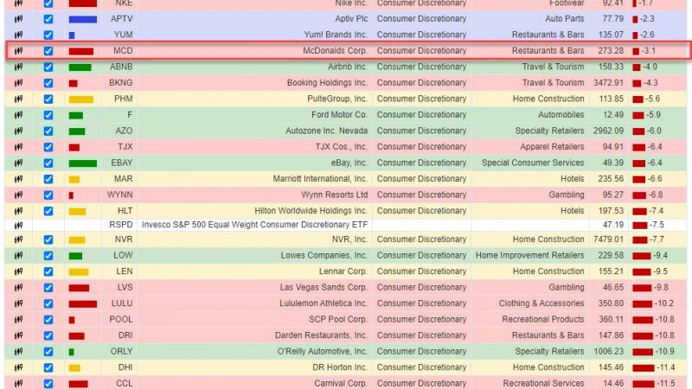
Task: Open the chart icon for ORLY row
Action: pyautogui.click(x=18, y=352)
